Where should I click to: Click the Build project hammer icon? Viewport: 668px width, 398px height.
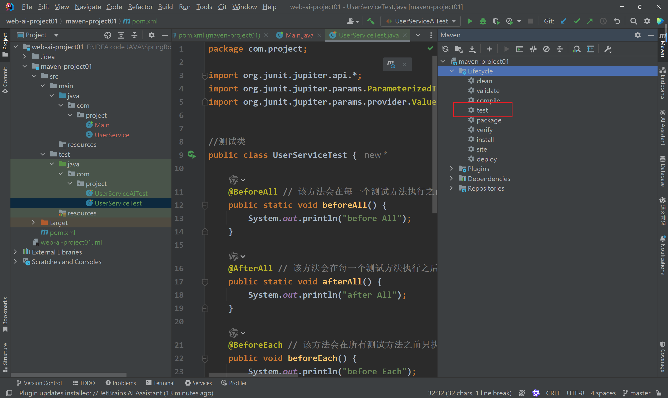pos(371,21)
